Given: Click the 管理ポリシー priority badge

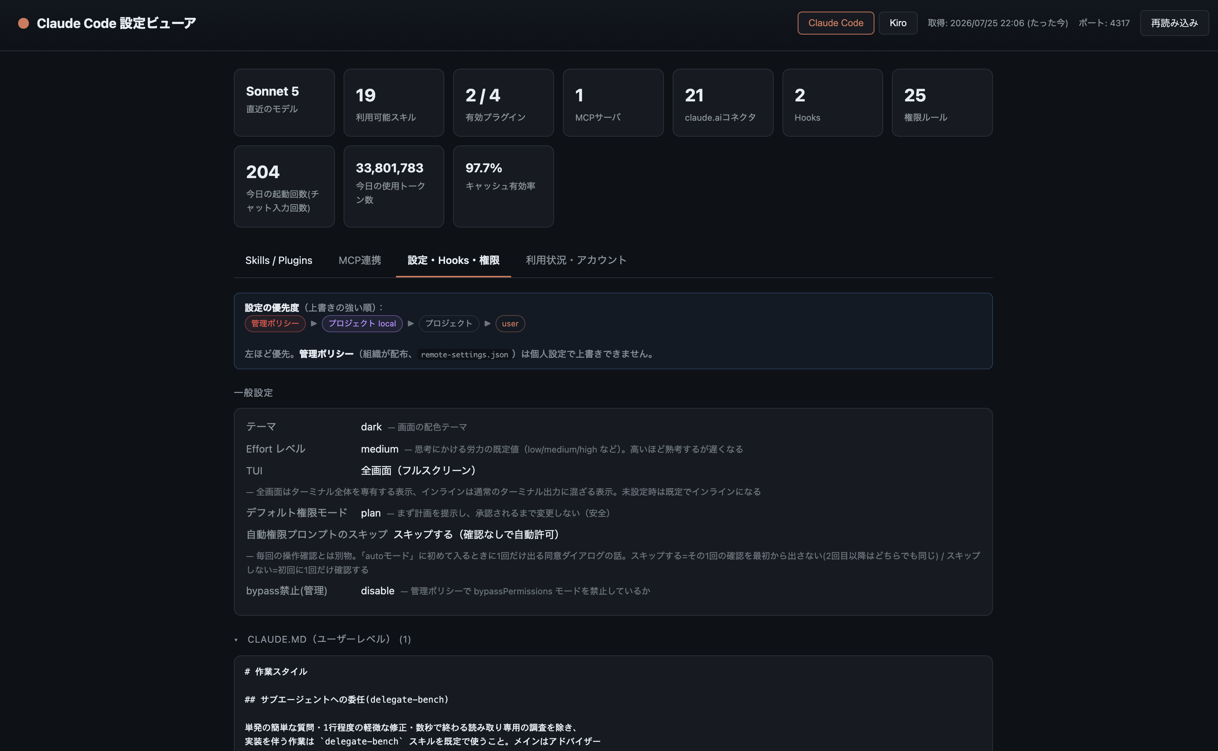Looking at the screenshot, I should 275,324.
